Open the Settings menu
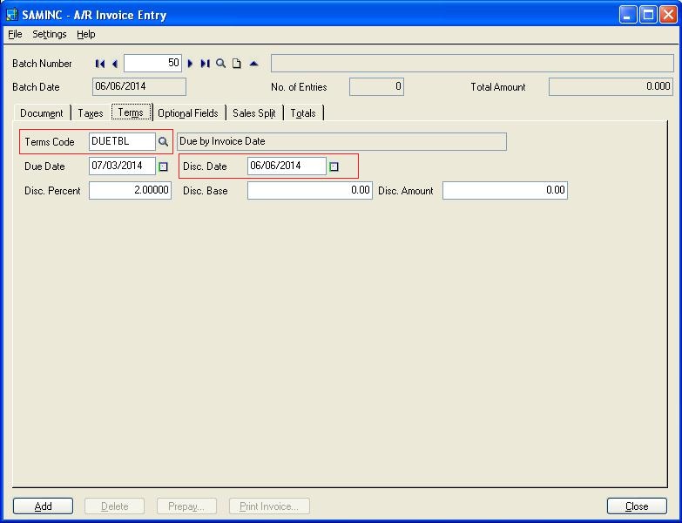 [x=50, y=34]
